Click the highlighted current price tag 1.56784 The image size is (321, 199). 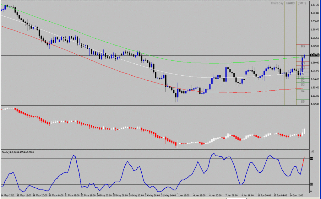point(314,55)
